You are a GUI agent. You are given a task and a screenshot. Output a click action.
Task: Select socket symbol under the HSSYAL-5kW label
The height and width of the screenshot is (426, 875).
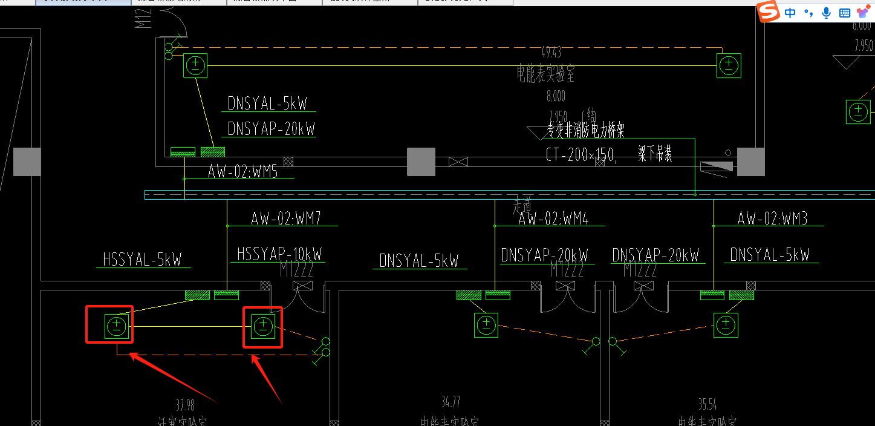coord(117,326)
